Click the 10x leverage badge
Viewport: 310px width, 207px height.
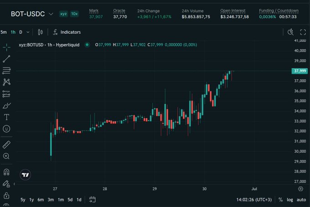(x=74, y=14)
